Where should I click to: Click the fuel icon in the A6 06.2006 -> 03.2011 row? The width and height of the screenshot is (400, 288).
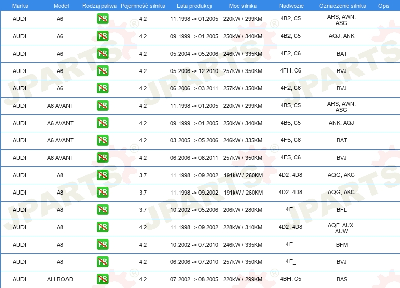102,88
